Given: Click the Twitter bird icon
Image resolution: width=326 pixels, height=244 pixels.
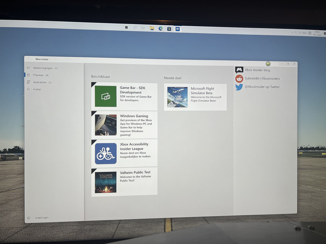Looking at the screenshot, I should (239, 87).
